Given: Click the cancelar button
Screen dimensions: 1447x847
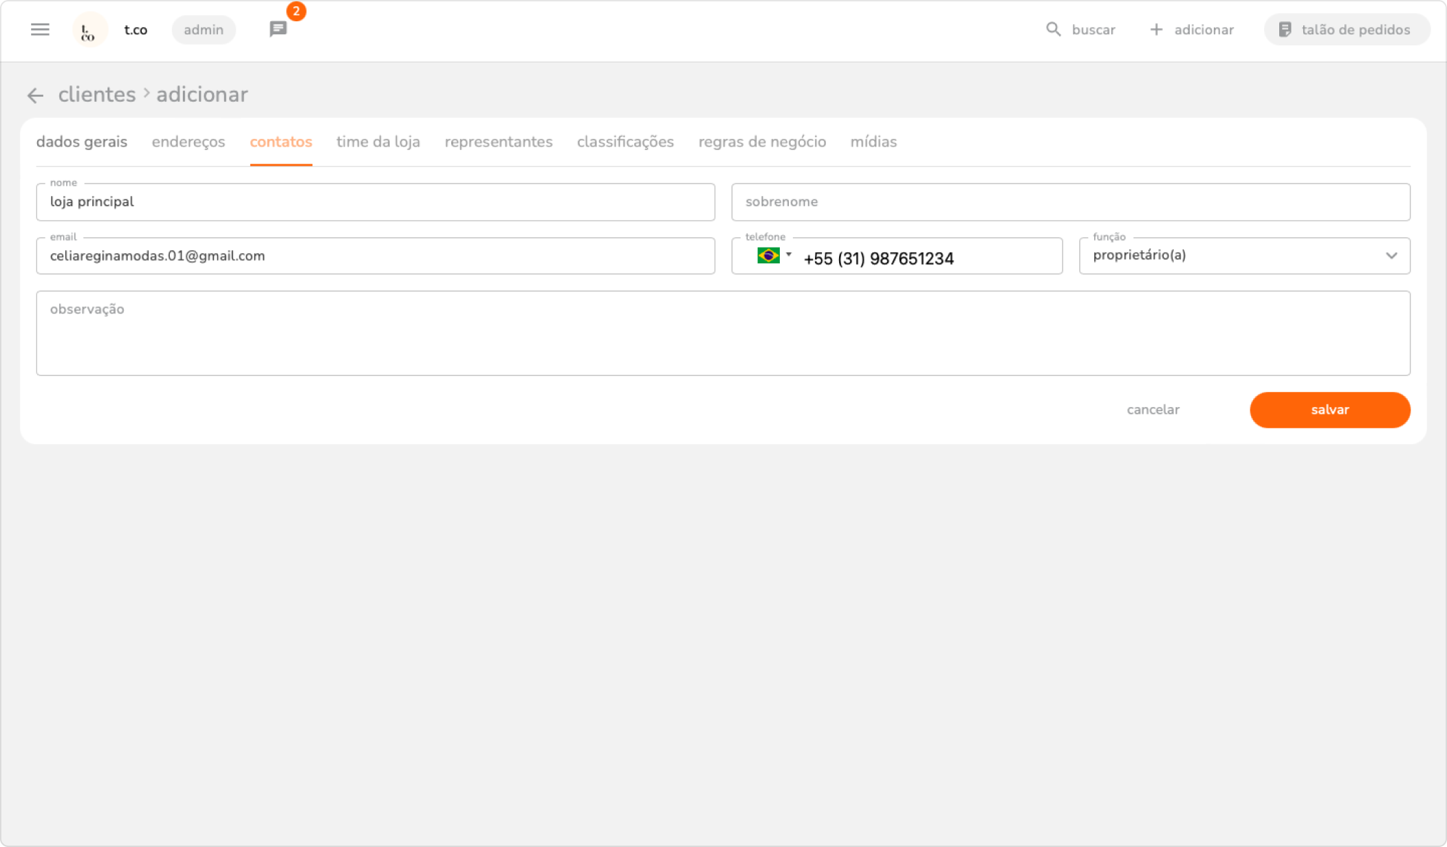Looking at the screenshot, I should click(x=1153, y=410).
